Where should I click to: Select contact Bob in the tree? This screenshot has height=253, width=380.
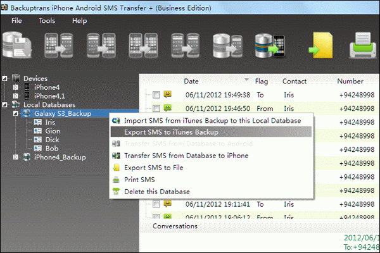(52, 149)
